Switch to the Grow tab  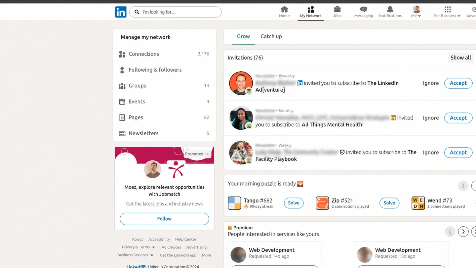[243, 36]
